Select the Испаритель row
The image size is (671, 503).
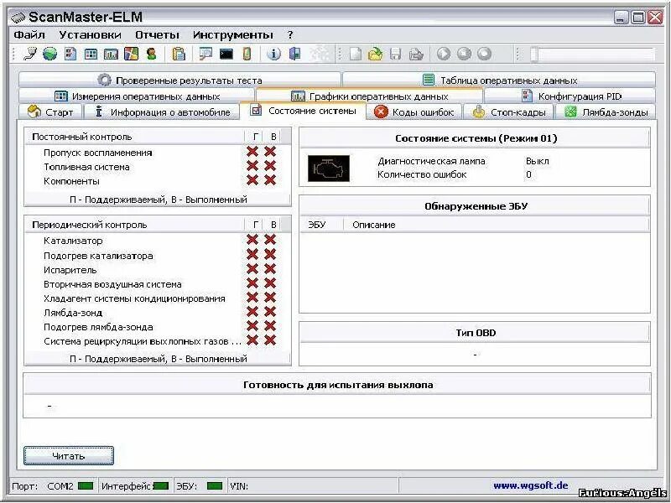tap(158, 270)
